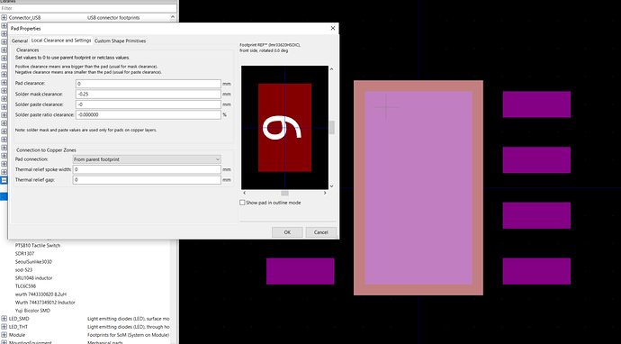Click down arrow of pad preview vertical scrollbar
This screenshot has width=621, height=344.
331,186
